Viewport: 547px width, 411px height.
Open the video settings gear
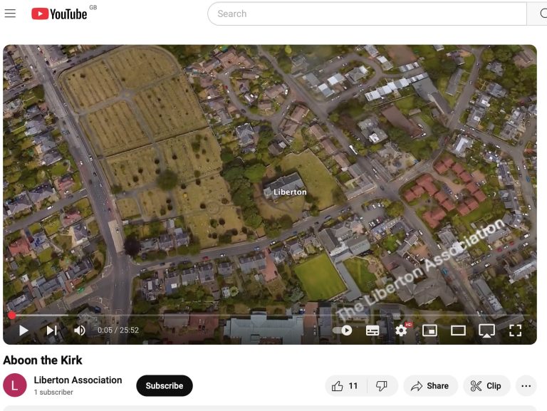tap(401, 330)
